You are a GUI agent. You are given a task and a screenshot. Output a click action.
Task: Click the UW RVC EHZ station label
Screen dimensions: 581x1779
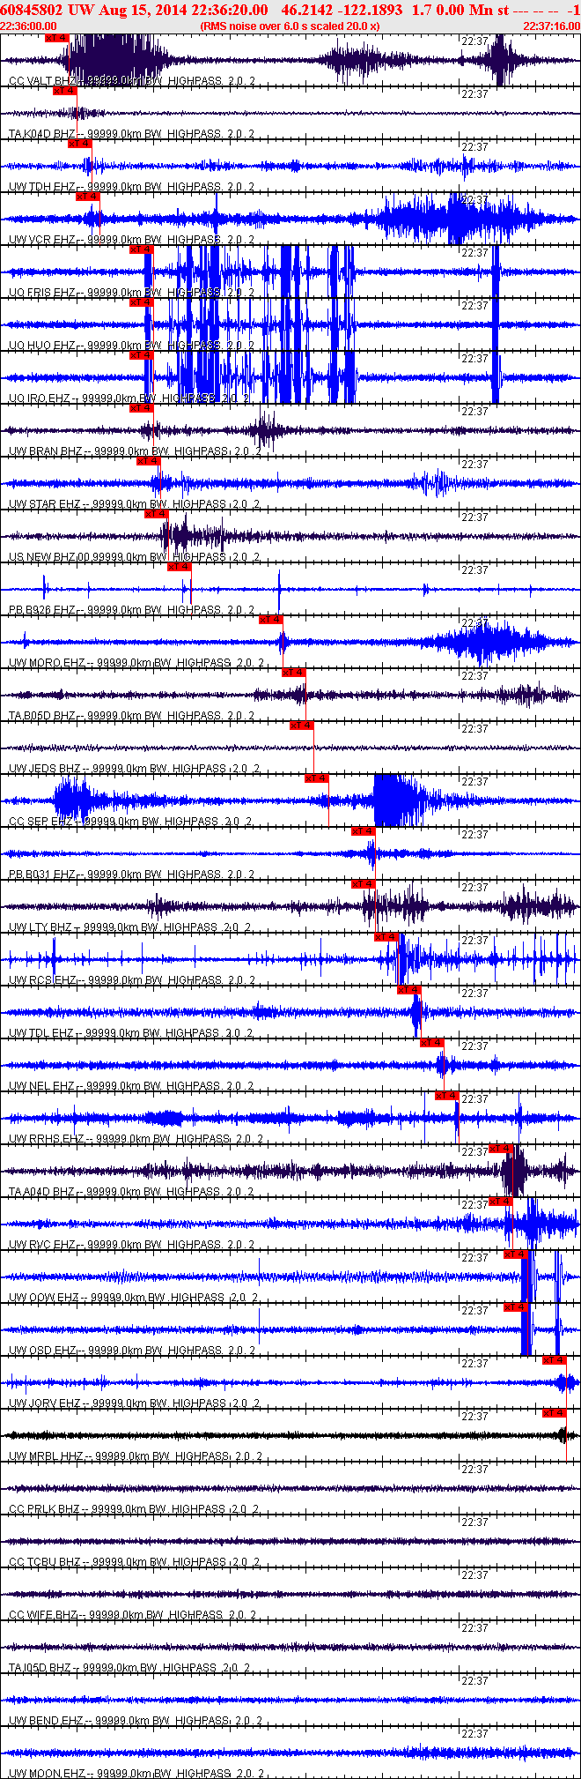pos(42,1245)
